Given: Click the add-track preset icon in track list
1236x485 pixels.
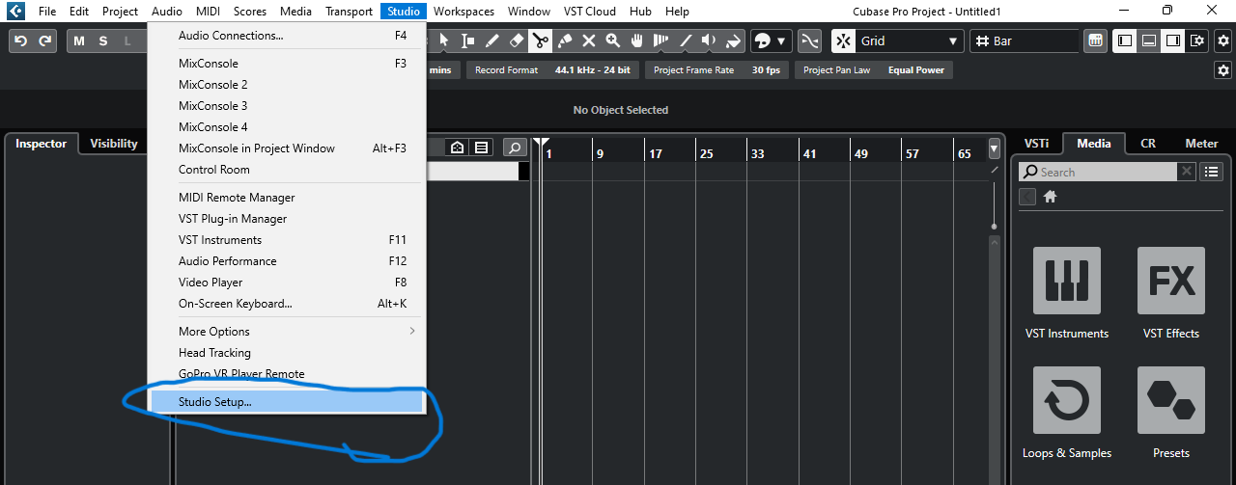Looking at the screenshot, I should point(458,148).
